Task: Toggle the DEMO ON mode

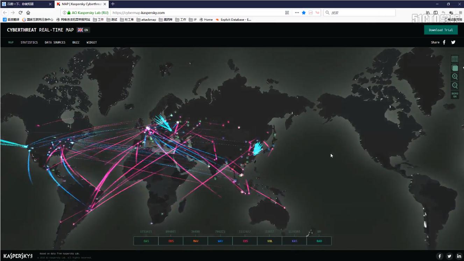Action: point(455,95)
